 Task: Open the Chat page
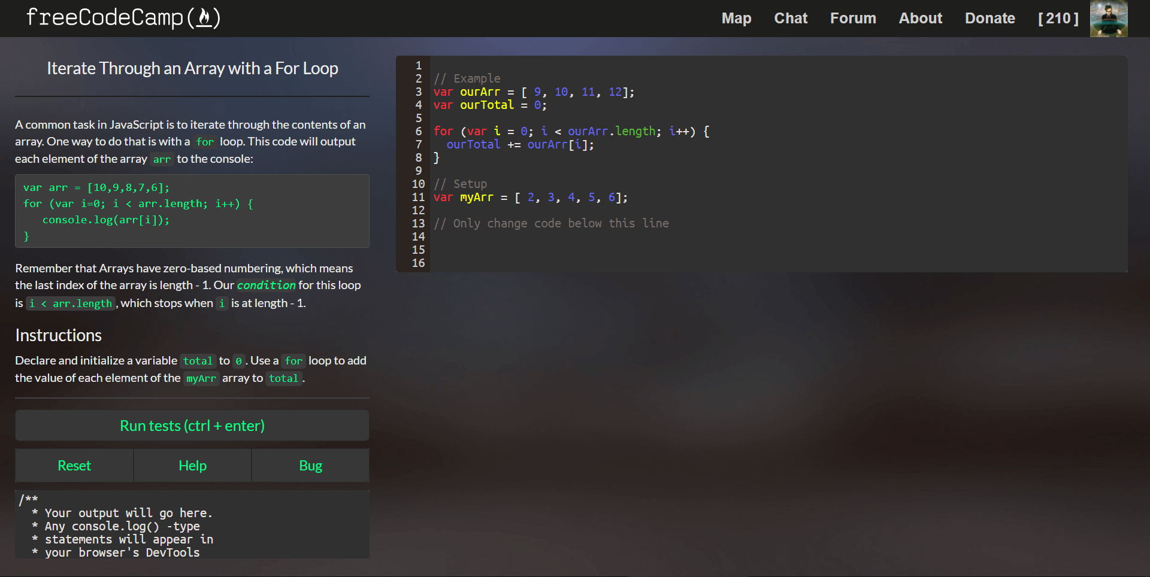coord(790,18)
